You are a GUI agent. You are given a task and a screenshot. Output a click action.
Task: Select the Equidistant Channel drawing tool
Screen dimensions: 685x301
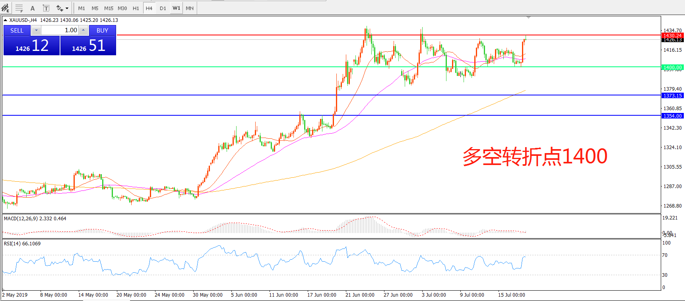click(5, 8)
